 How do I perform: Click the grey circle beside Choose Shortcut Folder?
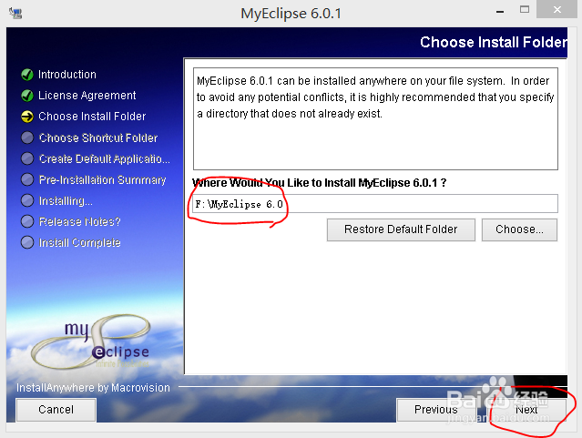point(27,138)
